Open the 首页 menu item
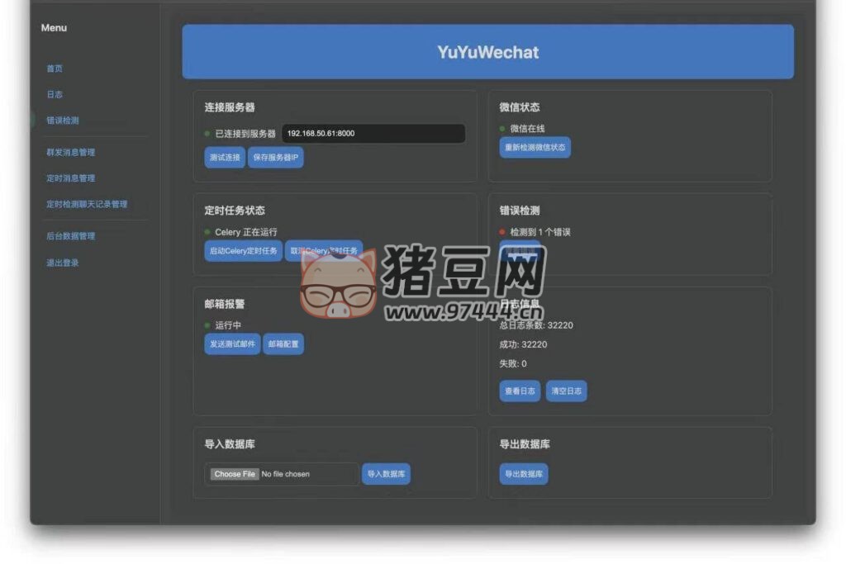The height and width of the screenshot is (564, 846). (55, 69)
